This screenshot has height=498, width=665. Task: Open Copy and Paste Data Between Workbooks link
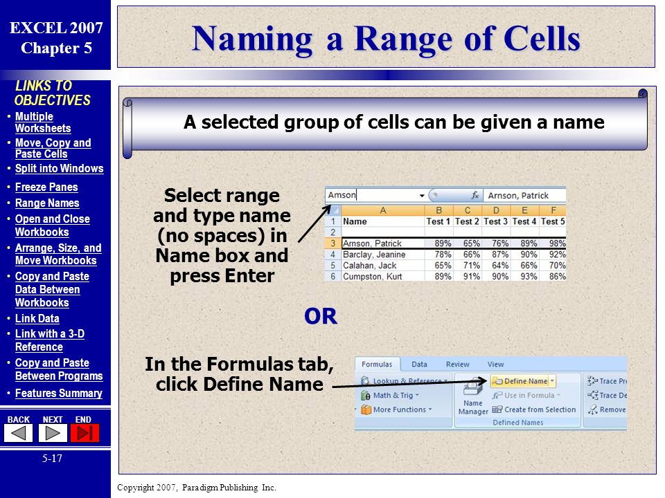pos(52,290)
